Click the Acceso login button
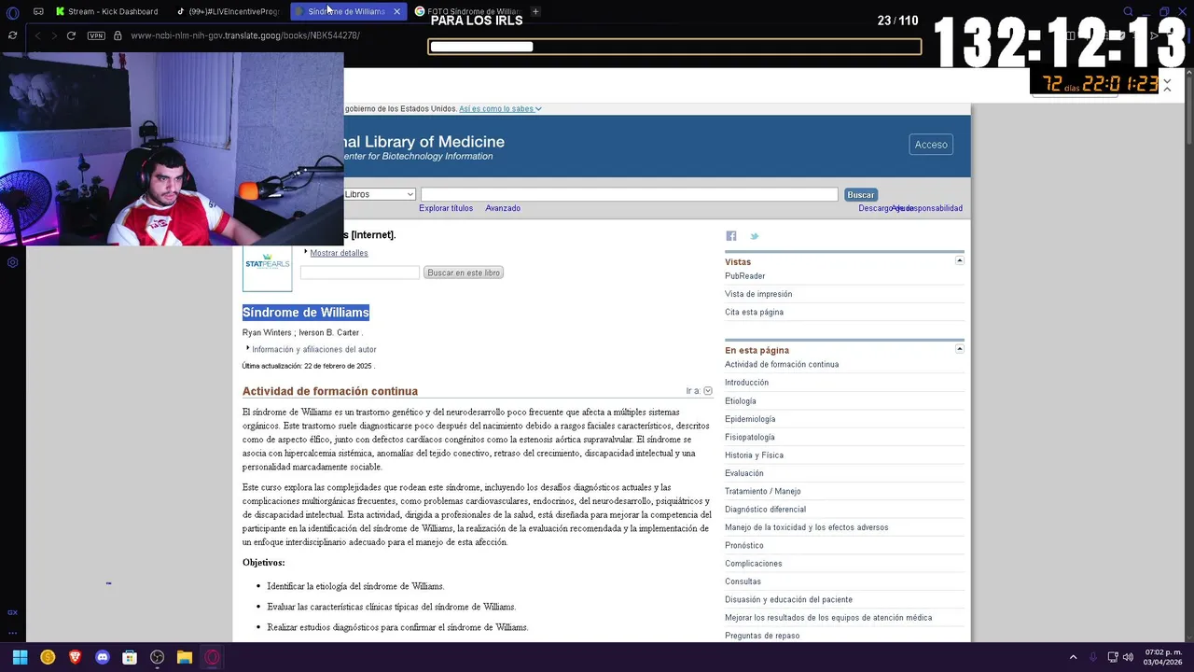 [x=931, y=145]
